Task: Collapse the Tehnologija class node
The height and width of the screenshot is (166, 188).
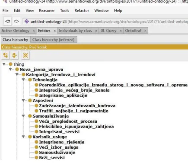Action: pyautogui.click(x=23, y=80)
